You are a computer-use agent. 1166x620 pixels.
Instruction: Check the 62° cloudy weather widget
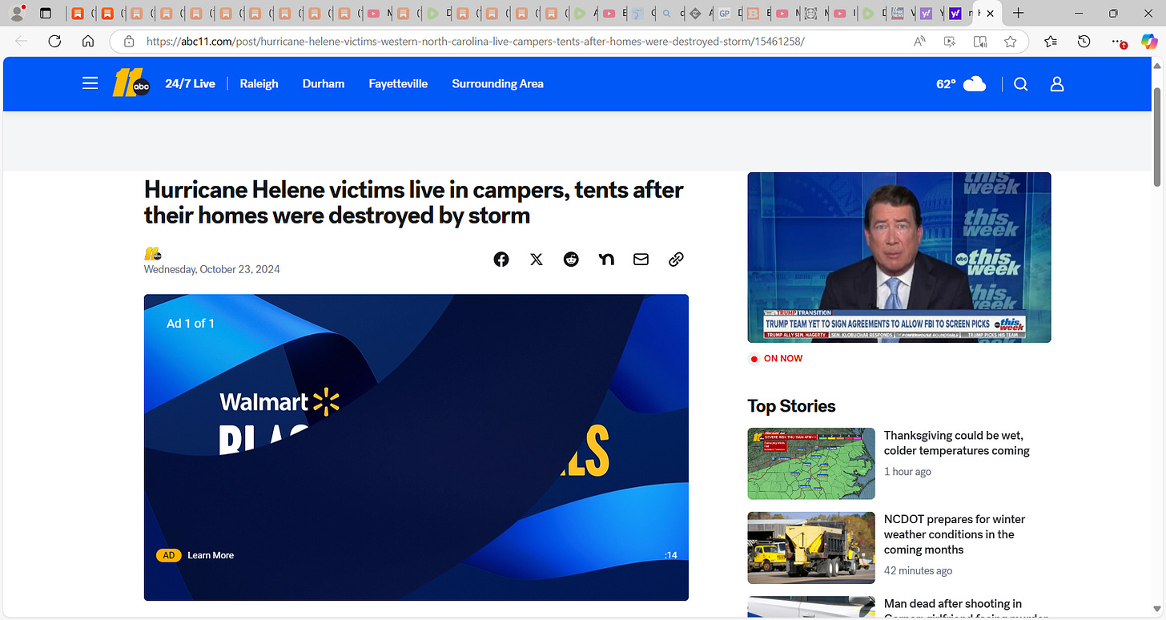point(961,84)
